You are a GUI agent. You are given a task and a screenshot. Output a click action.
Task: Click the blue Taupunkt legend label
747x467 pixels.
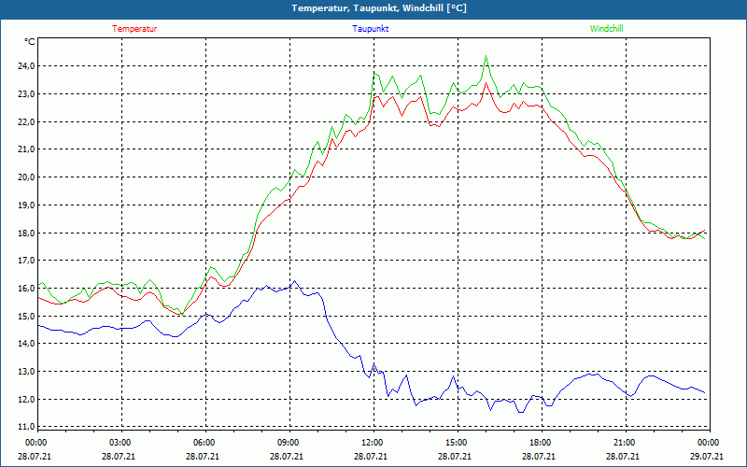click(370, 29)
